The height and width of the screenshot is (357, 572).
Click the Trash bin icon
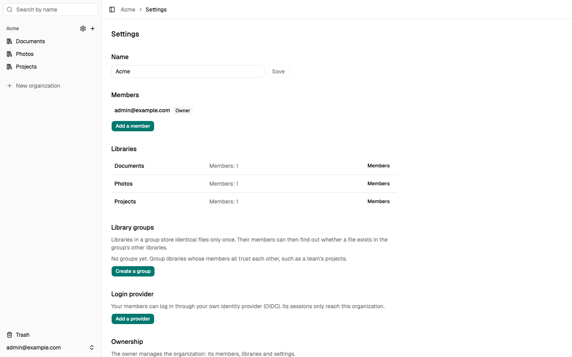[x=10, y=335]
